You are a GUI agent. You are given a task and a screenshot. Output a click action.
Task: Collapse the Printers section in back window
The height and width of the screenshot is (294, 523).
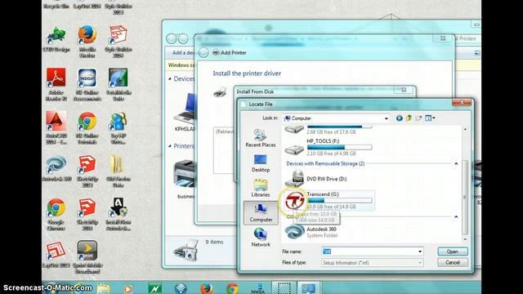[170, 146]
